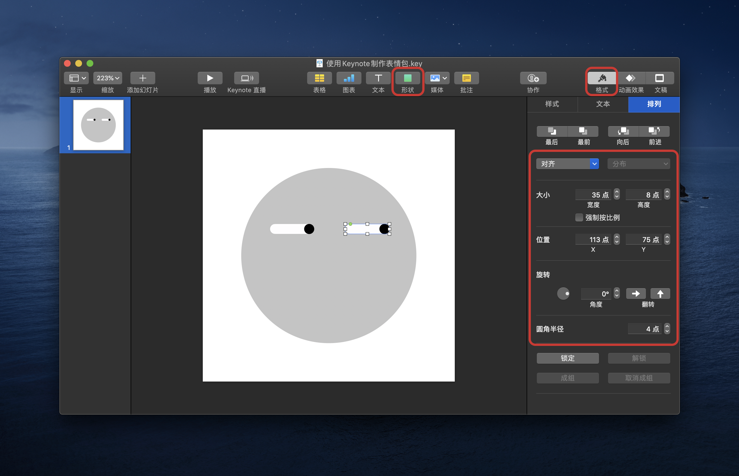Start slideshow with 播放 button
The height and width of the screenshot is (476, 739).
pyautogui.click(x=210, y=78)
